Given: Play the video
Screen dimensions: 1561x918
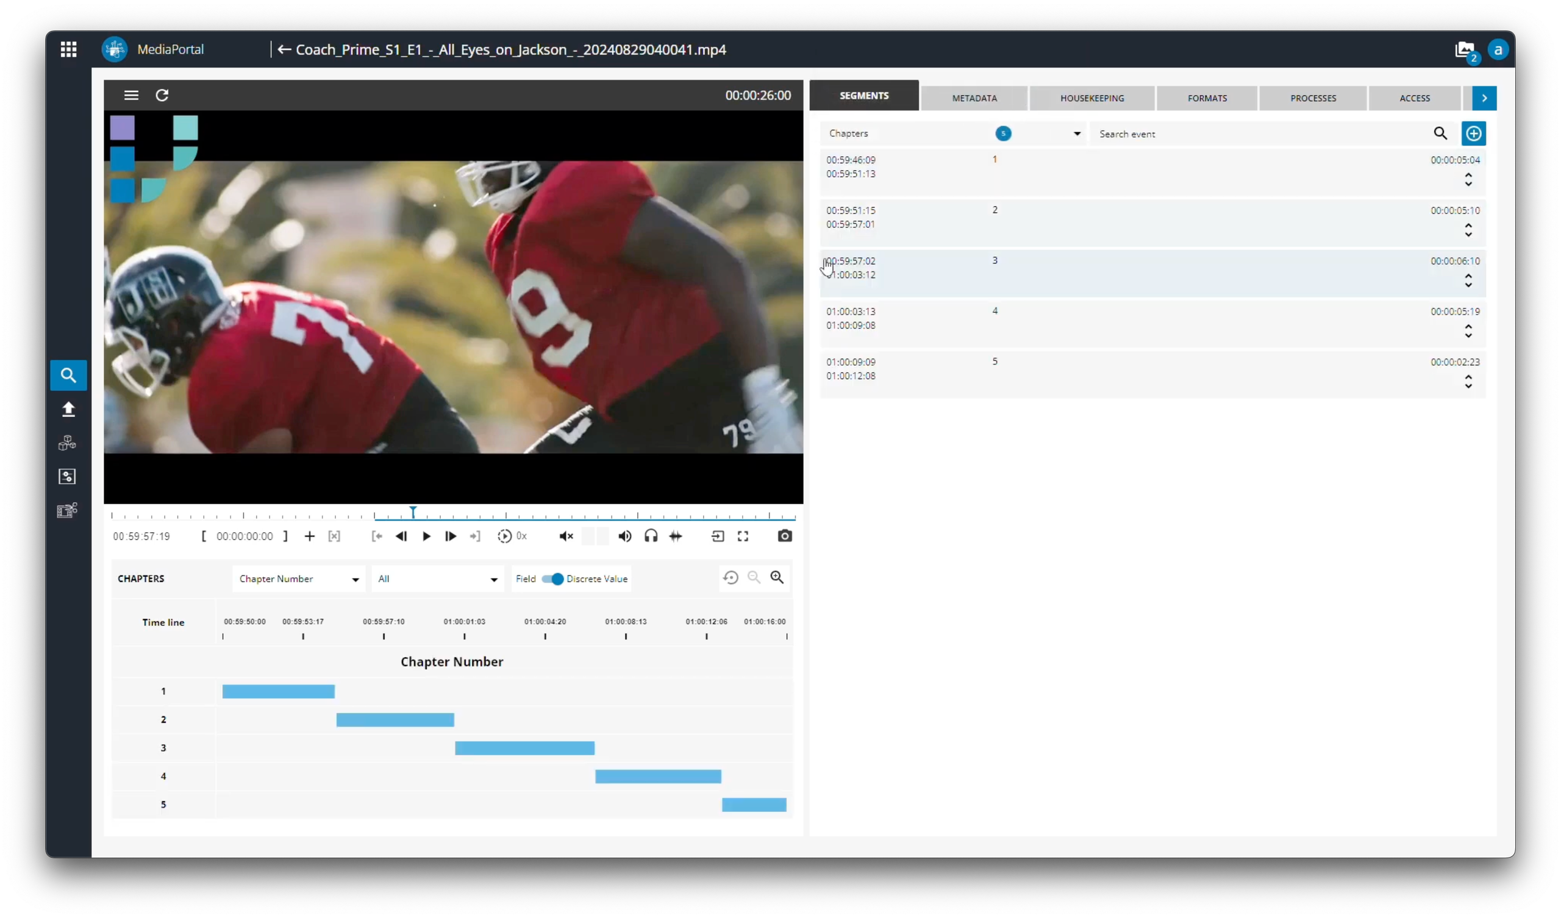Looking at the screenshot, I should click(426, 536).
